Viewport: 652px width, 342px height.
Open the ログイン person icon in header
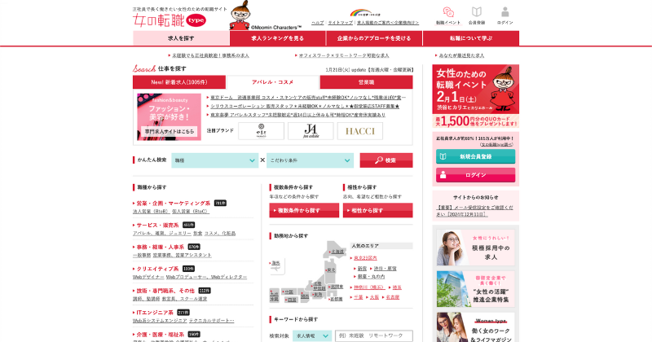504,12
